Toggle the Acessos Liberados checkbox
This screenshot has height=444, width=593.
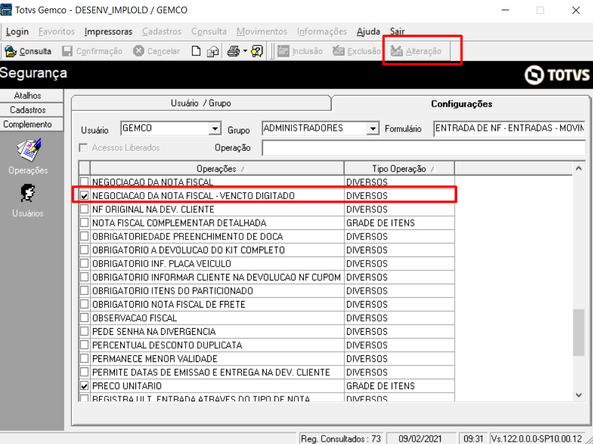[x=83, y=148]
